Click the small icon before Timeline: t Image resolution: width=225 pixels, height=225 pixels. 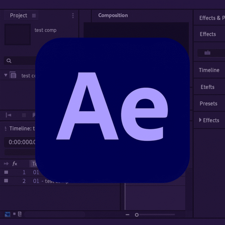pyautogui.click(x=6, y=129)
